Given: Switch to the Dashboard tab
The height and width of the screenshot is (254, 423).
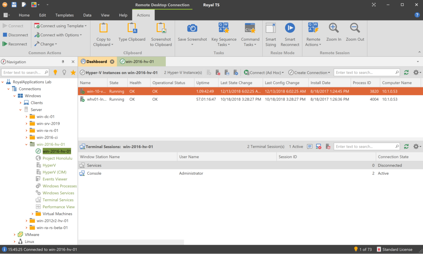Looking at the screenshot, I should (x=96, y=61).
